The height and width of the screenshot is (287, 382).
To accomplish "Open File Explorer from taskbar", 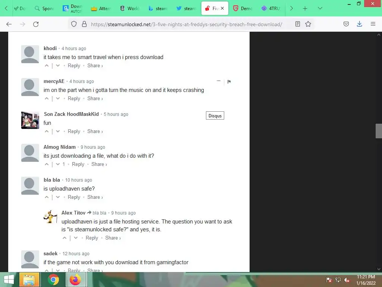I will click(x=29, y=280).
